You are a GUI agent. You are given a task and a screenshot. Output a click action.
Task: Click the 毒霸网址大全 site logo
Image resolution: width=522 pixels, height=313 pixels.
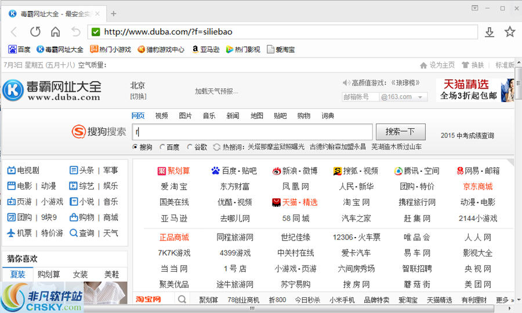point(52,90)
